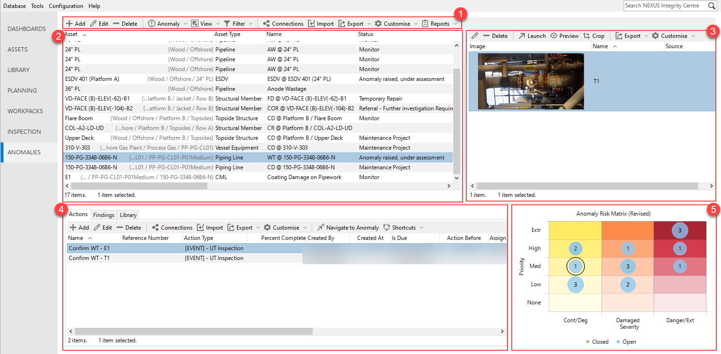Edit the selected anomaly in the main toolbar

[99, 24]
